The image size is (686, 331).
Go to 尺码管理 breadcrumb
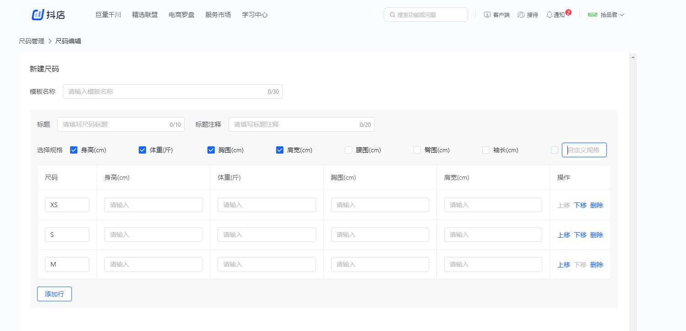(32, 41)
